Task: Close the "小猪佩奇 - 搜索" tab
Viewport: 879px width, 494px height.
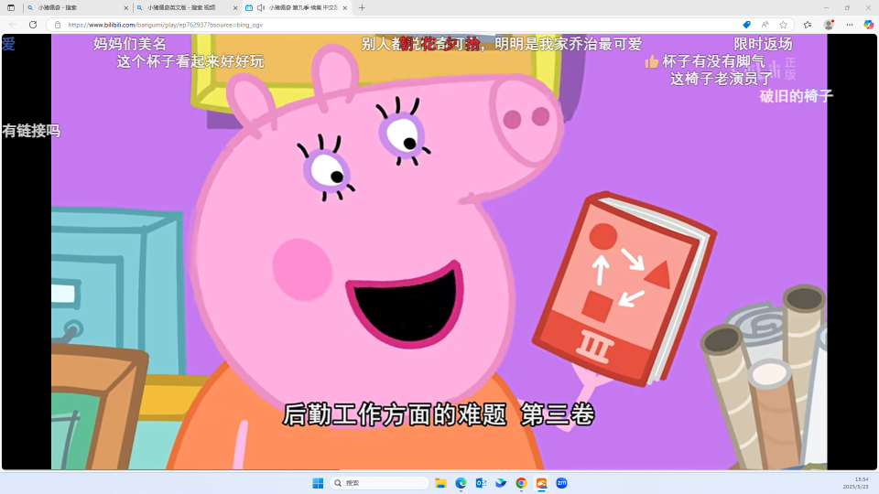Action: [125, 8]
